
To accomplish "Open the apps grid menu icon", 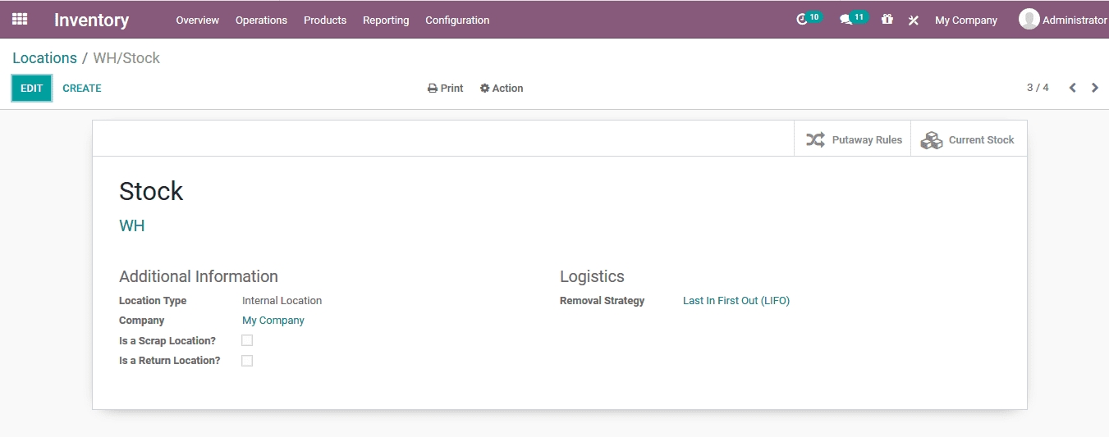I will click(x=20, y=20).
